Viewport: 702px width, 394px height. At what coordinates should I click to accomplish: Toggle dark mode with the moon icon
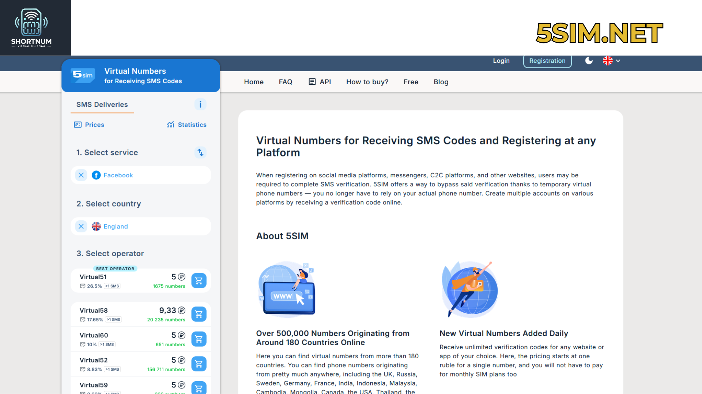589,61
